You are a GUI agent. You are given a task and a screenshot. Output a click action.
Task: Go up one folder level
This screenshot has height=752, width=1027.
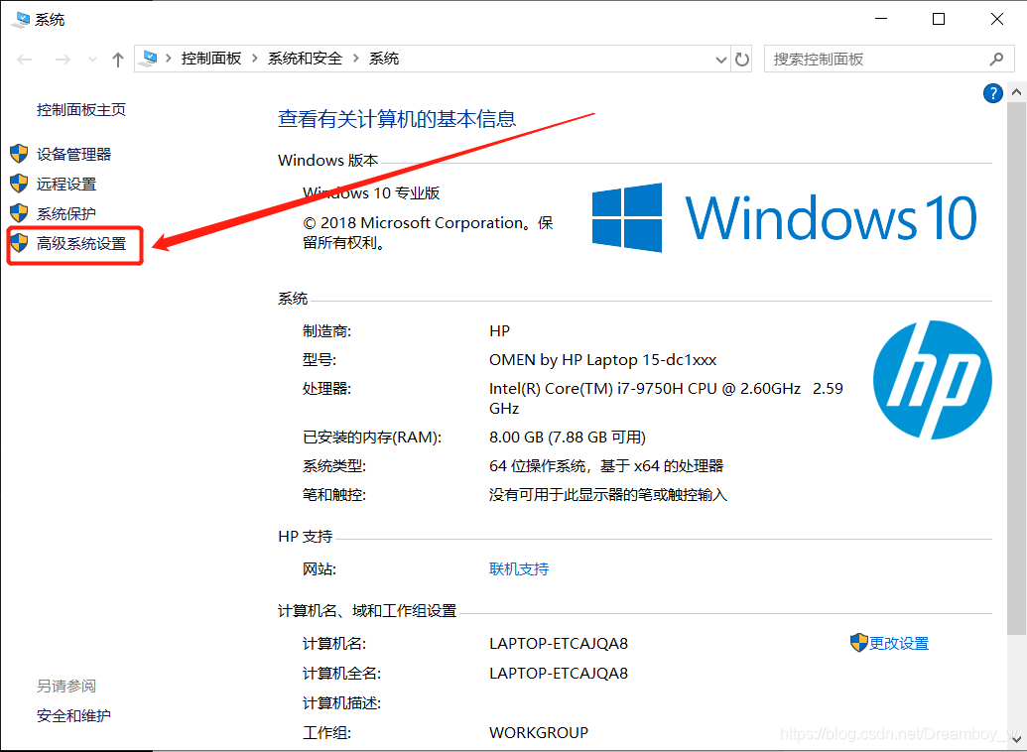point(118,60)
